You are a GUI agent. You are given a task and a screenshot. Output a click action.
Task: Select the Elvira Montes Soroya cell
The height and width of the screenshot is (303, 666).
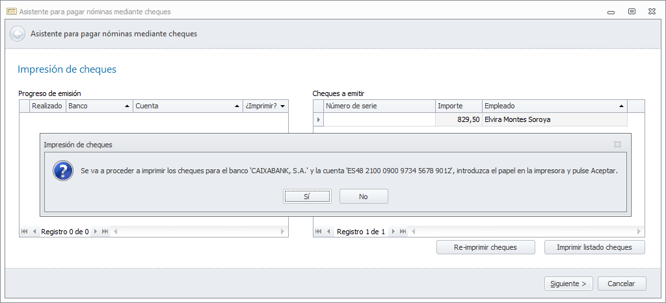555,119
